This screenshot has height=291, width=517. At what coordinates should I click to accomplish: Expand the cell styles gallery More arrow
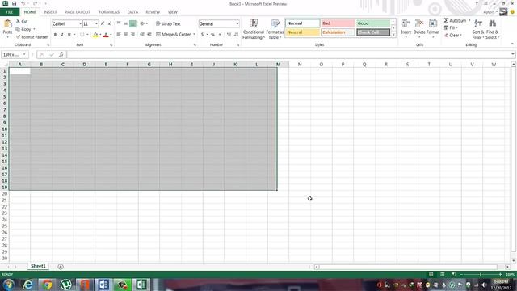(x=393, y=35)
